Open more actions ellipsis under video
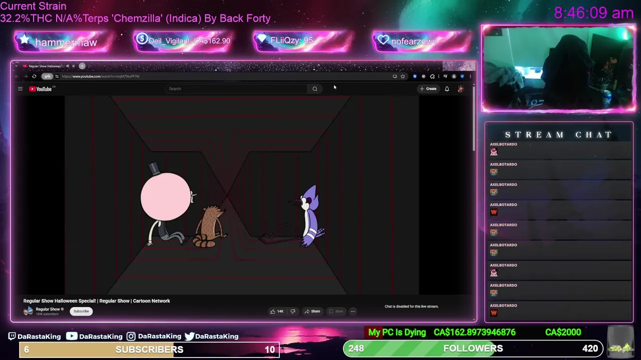Image resolution: width=641 pixels, height=360 pixels. 353,311
